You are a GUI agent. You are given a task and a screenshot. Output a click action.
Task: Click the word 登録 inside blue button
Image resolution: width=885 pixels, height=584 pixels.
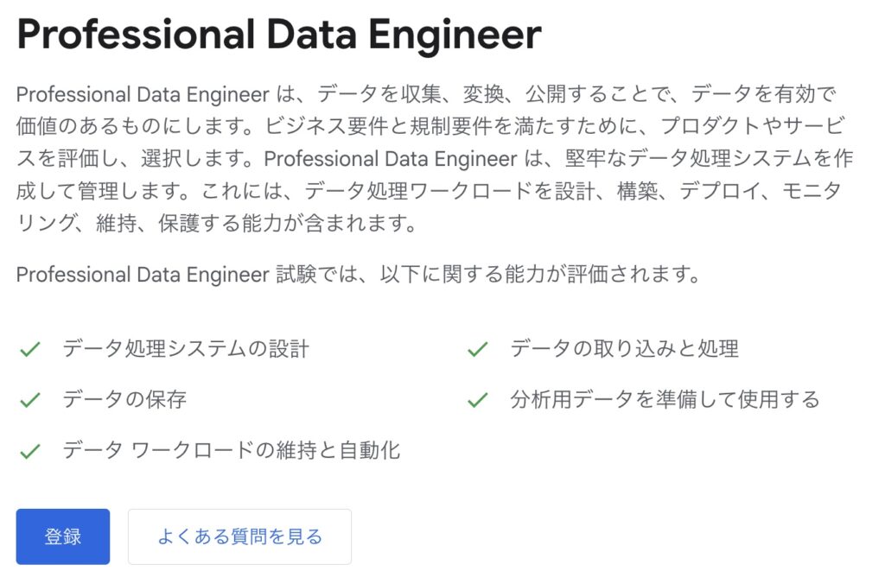[62, 536]
